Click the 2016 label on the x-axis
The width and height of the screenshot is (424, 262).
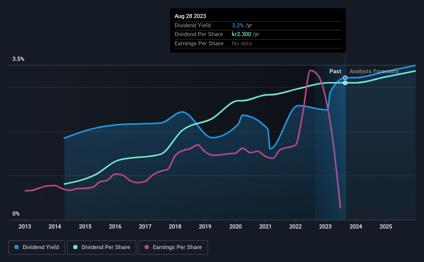point(115,226)
